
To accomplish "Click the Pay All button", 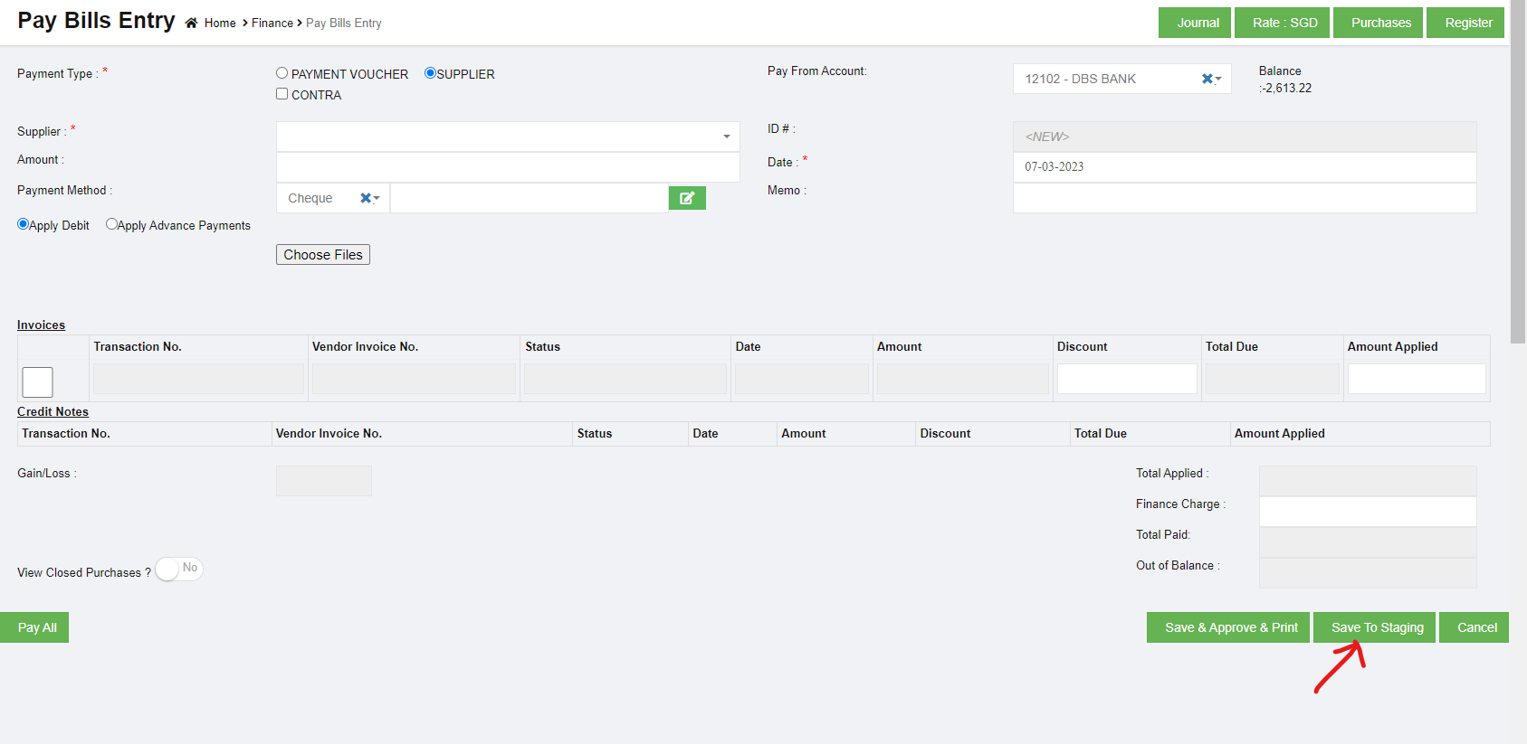I will [x=37, y=627].
